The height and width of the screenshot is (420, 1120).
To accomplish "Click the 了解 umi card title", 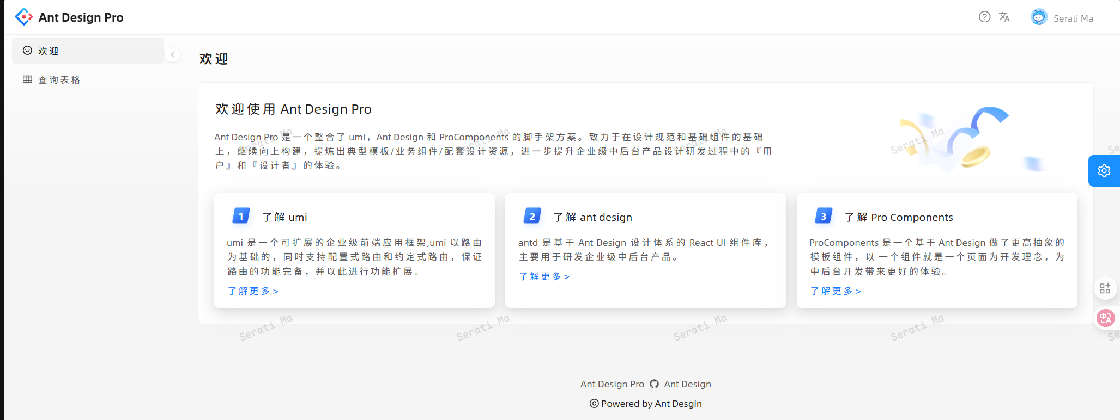I will point(284,217).
